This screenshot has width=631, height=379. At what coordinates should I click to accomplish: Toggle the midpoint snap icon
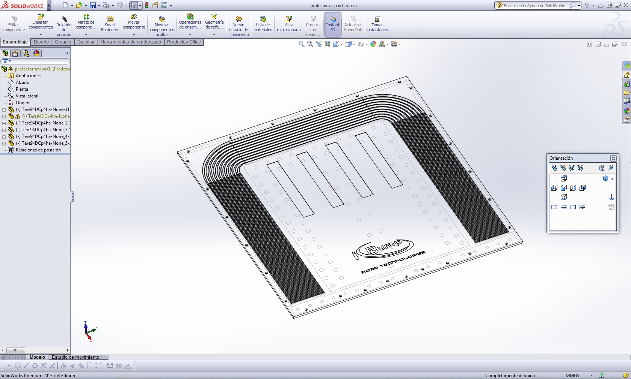26,366
